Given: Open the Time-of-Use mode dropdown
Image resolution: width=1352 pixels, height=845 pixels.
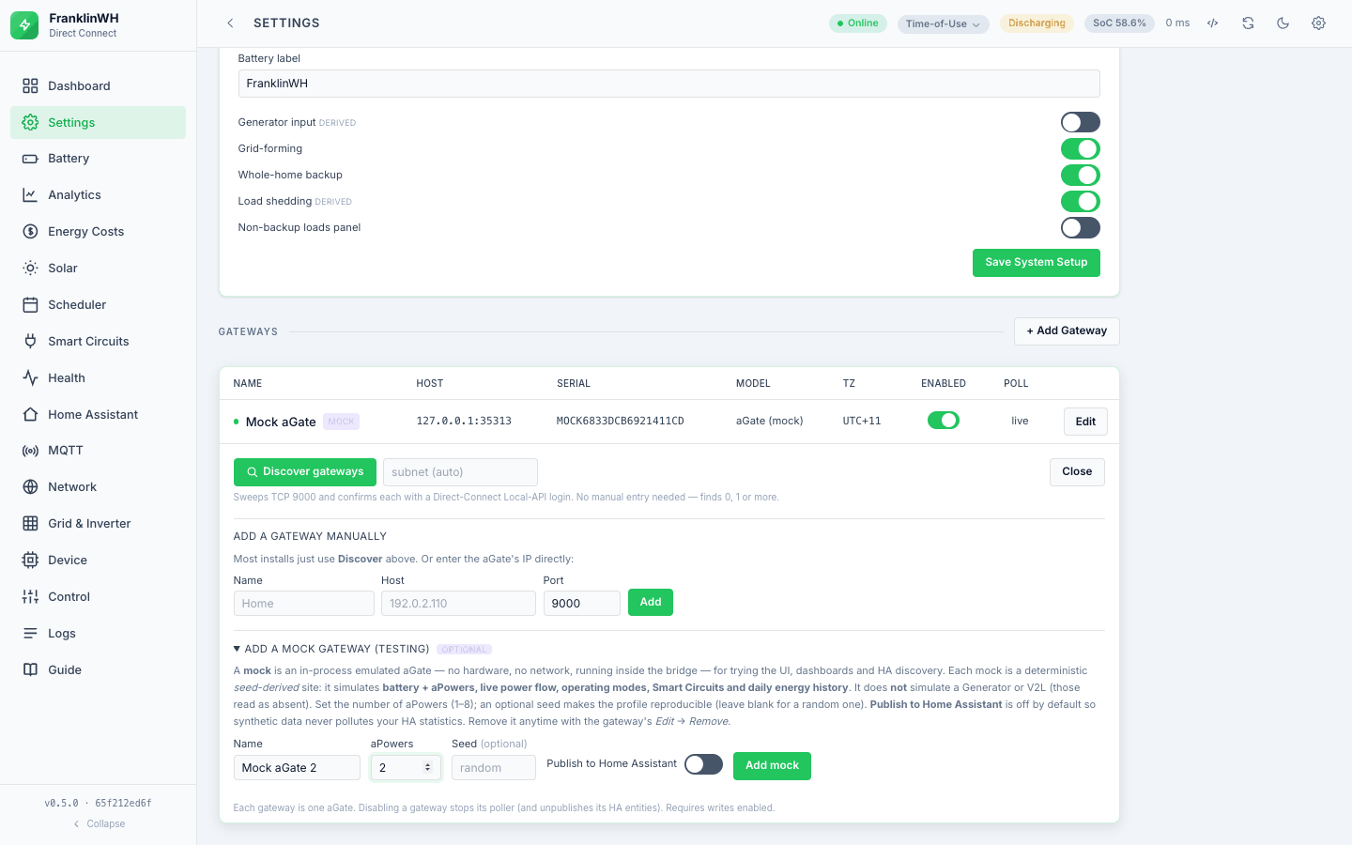Looking at the screenshot, I should (x=943, y=23).
